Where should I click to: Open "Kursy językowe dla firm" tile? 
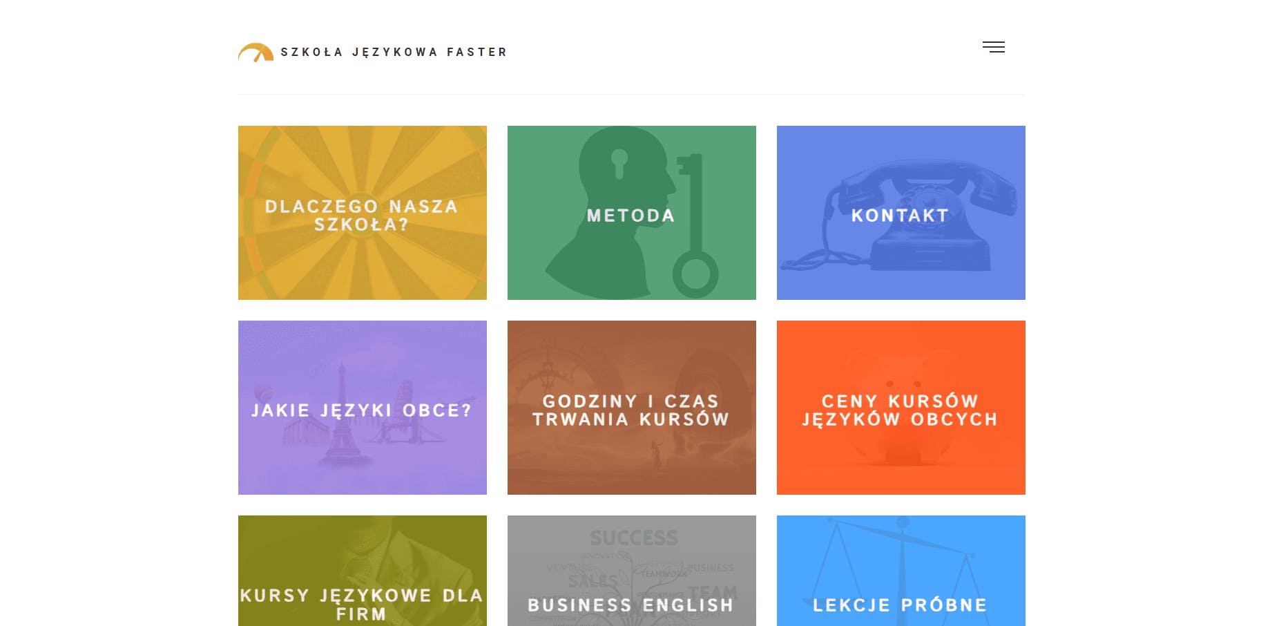pyautogui.click(x=362, y=605)
